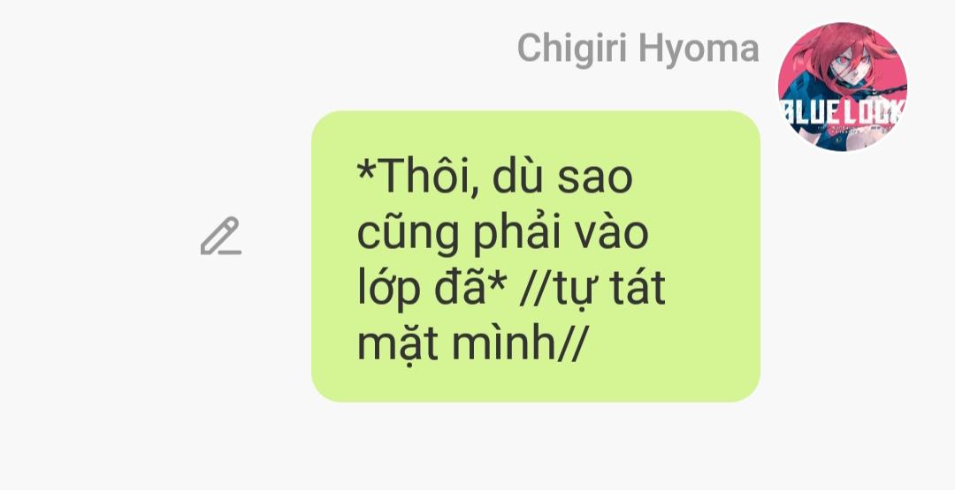
Task: Tap the word "Chigiri" in the name
Action: [x=572, y=49]
